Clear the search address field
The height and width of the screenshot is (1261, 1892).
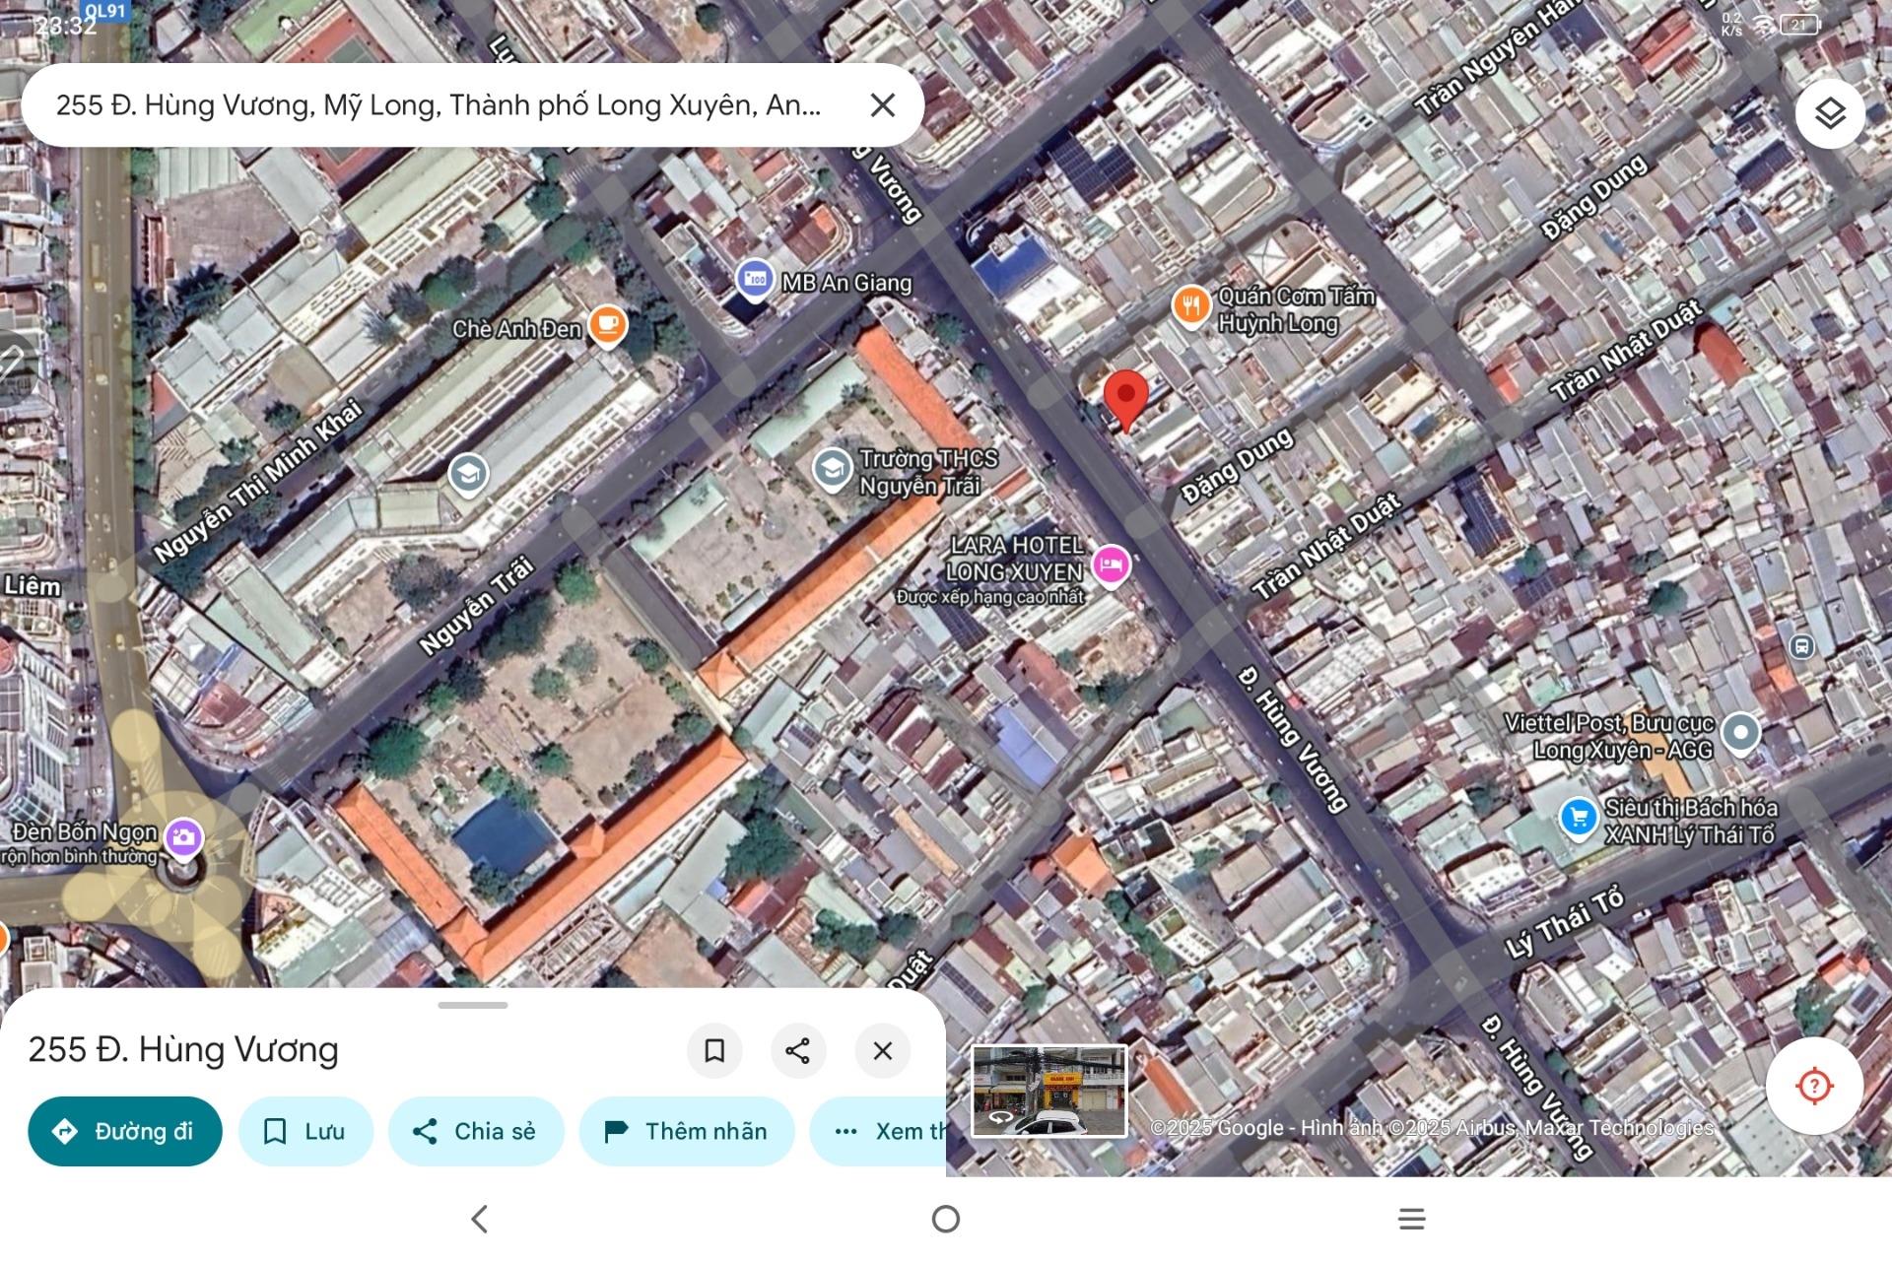pyautogui.click(x=882, y=105)
